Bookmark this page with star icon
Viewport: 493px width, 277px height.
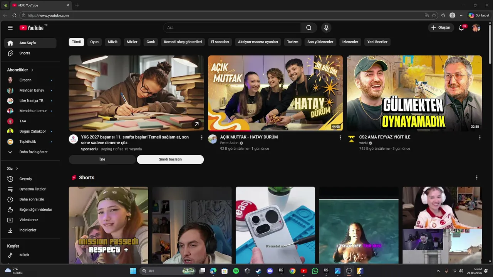click(x=434, y=15)
